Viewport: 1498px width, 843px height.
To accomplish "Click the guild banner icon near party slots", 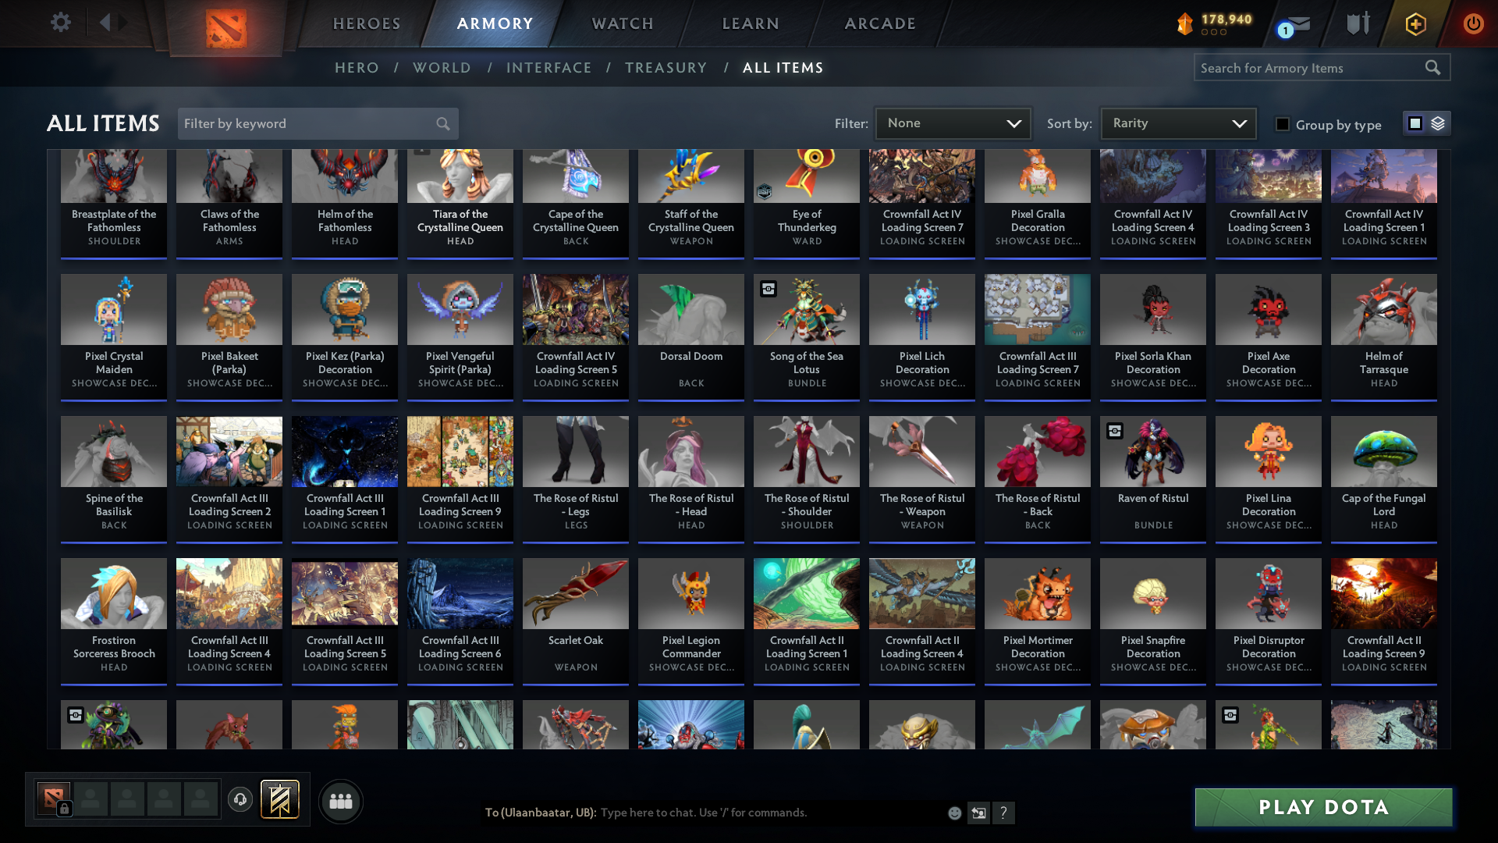I will point(281,799).
